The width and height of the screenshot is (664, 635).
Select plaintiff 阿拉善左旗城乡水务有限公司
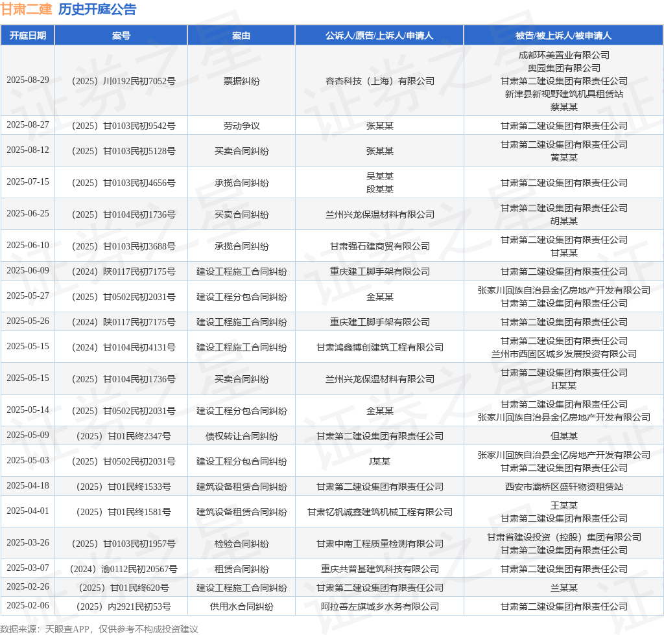point(380,607)
